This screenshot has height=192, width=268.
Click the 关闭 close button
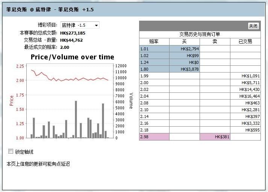click(x=253, y=26)
